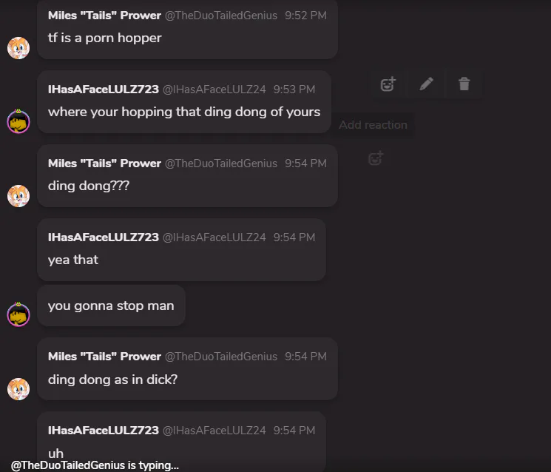Click the avatar beside 'you gonna stop man'

point(18,314)
